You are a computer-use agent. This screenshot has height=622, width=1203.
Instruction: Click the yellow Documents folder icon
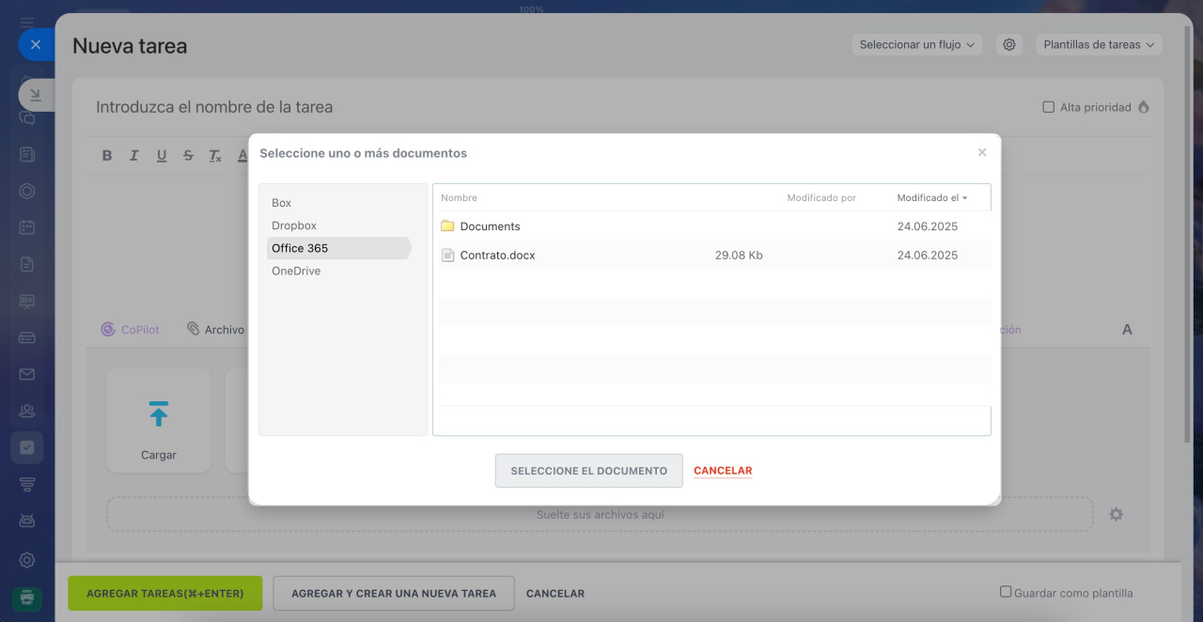coord(447,226)
